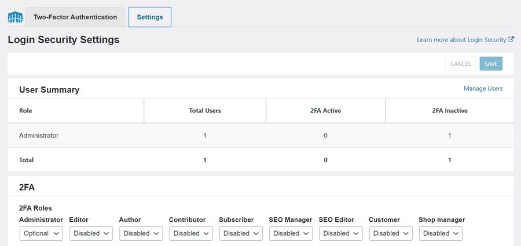This screenshot has height=246, width=521.
Task: Click the Total row 2FA Inactive value
Action: 450,160
